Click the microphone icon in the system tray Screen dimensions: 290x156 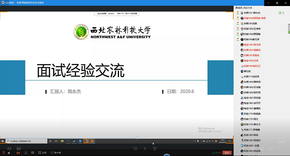pos(198,141)
